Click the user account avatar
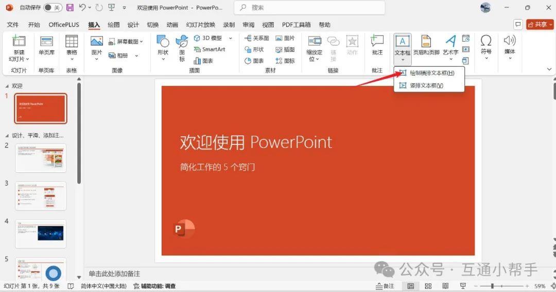 (485, 7)
